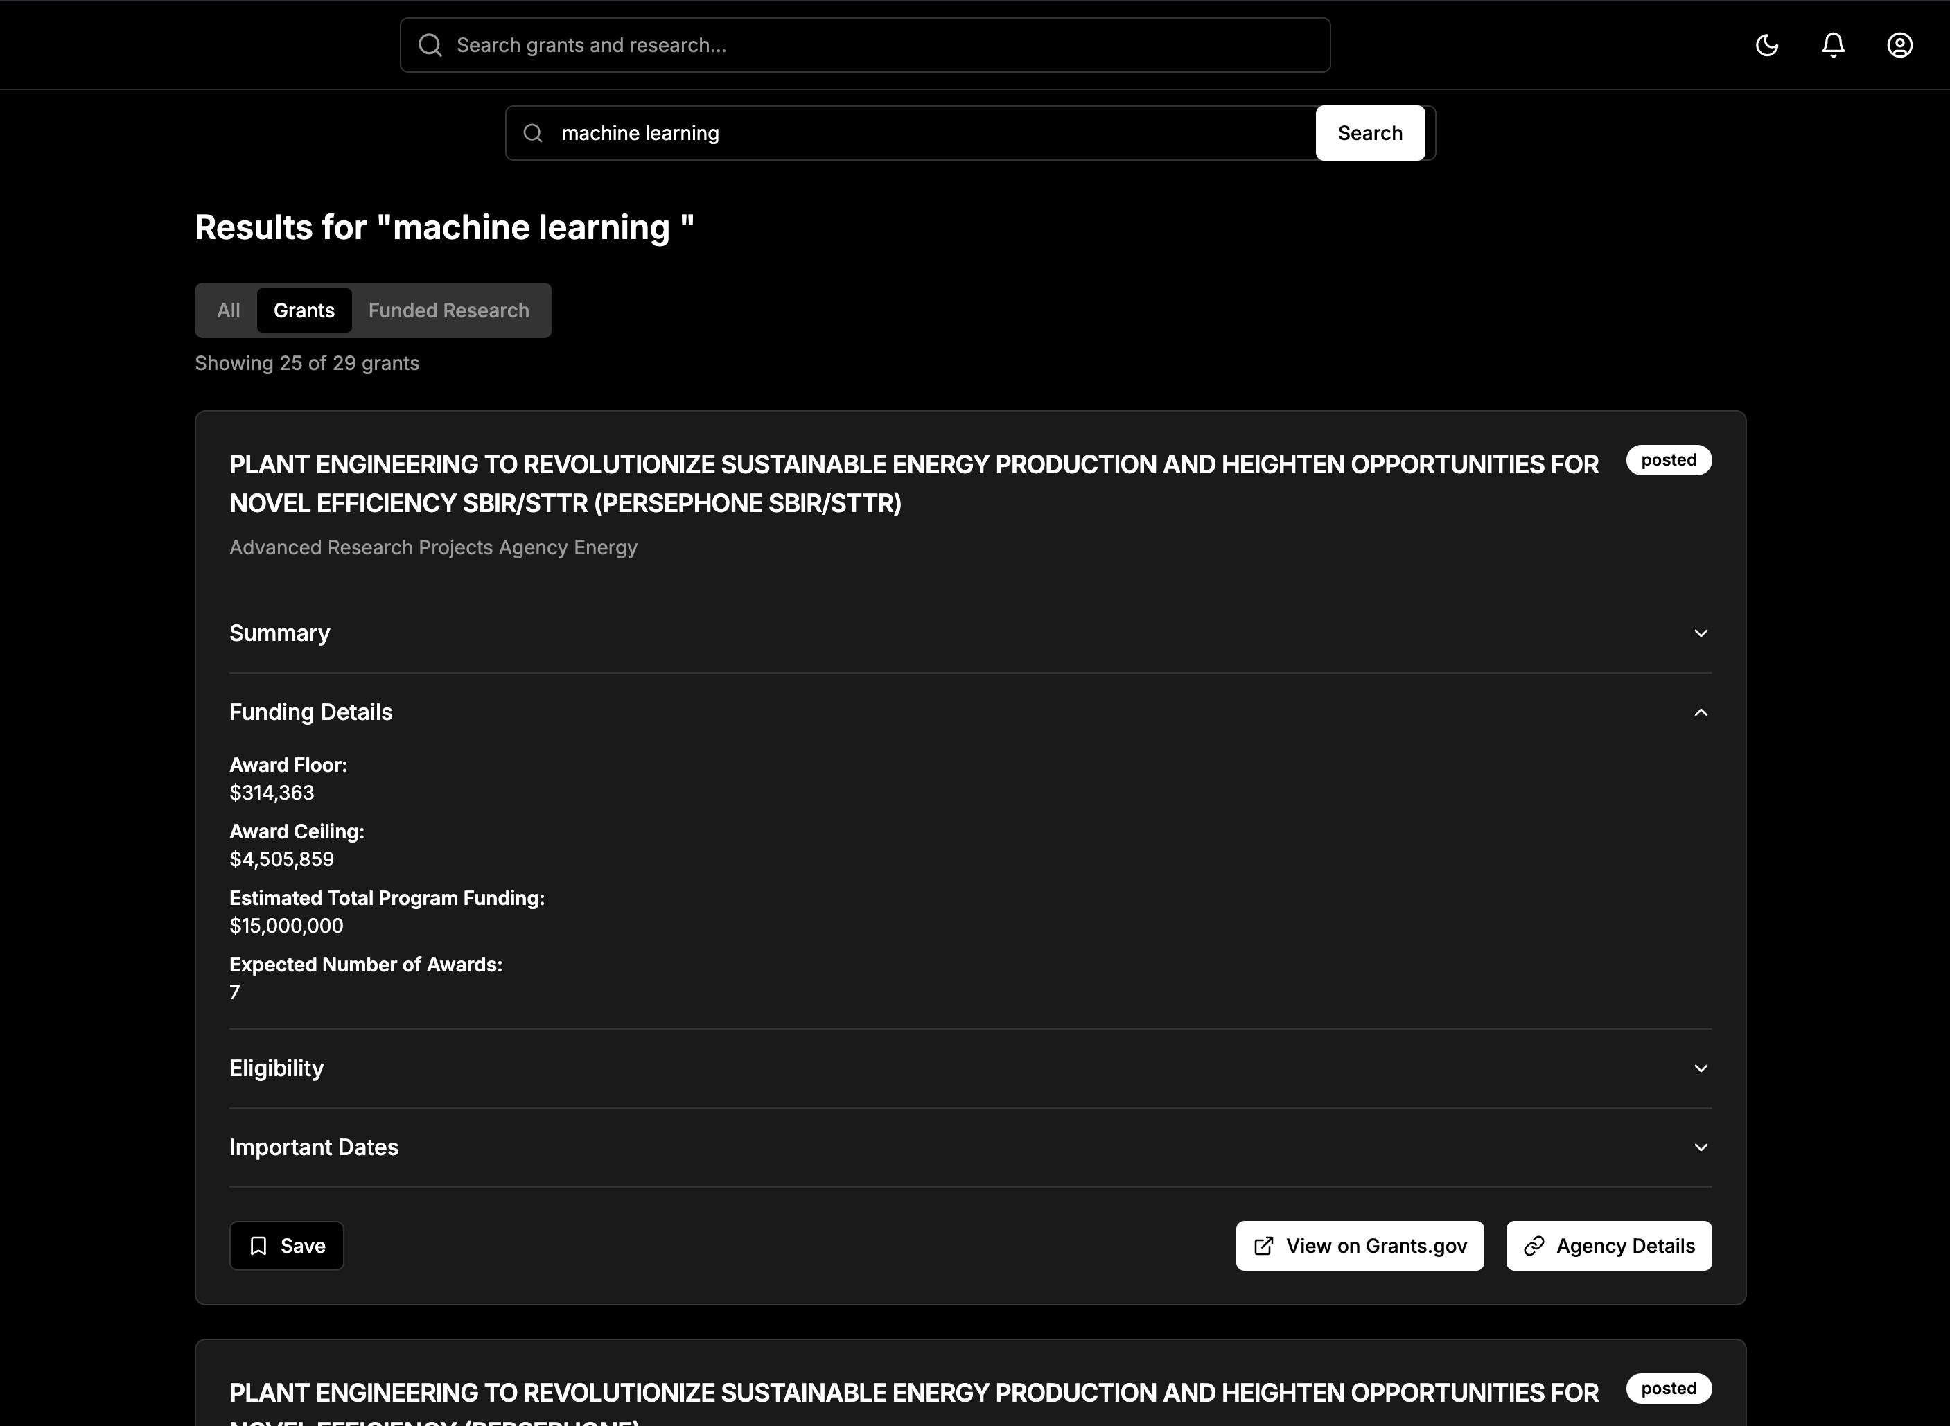The image size is (1950, 1426).
Task: Focus top Search grants and research field
Action: [x=881, y=45]
